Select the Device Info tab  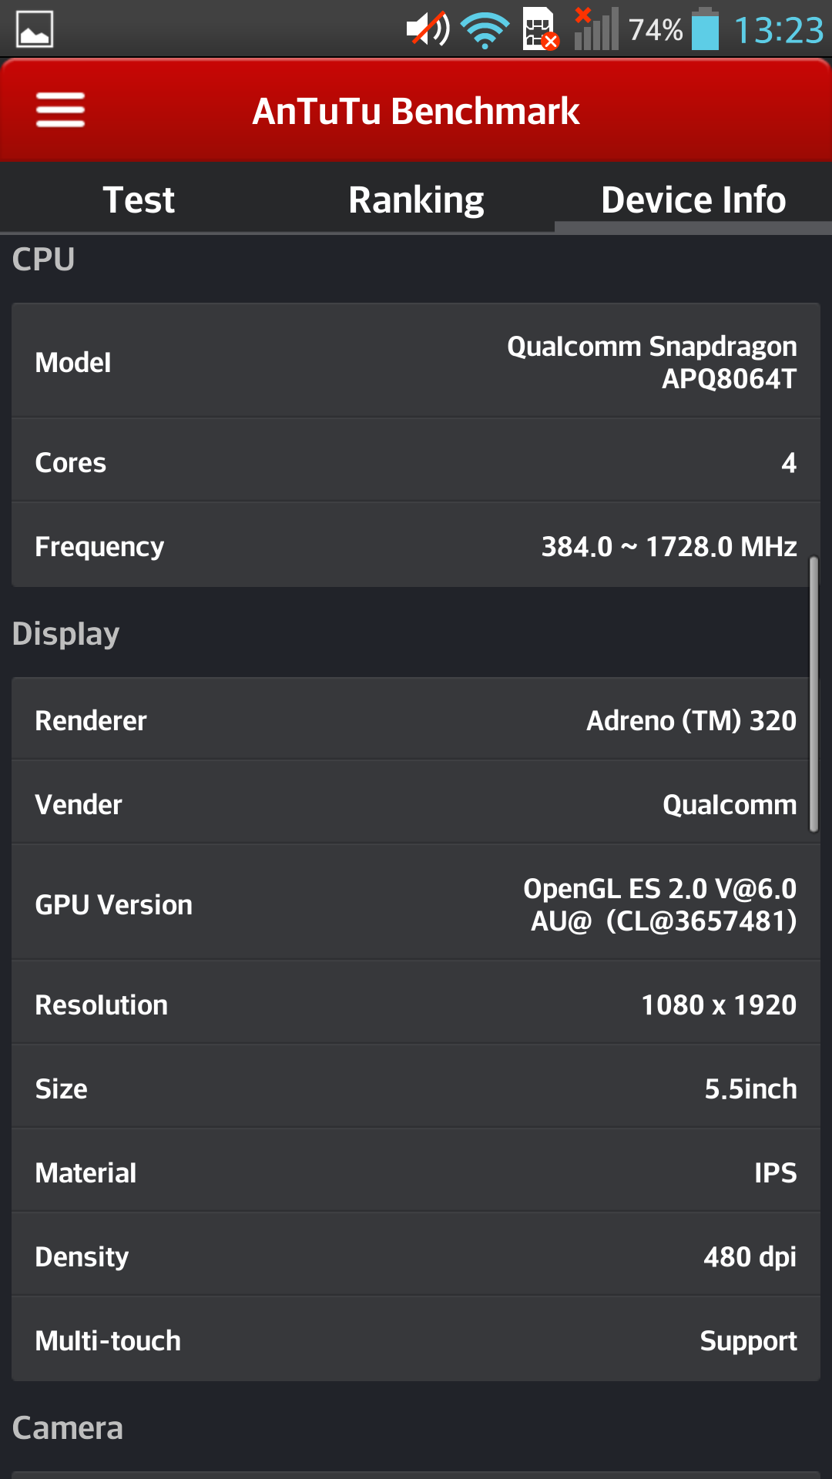coord(693,200)
